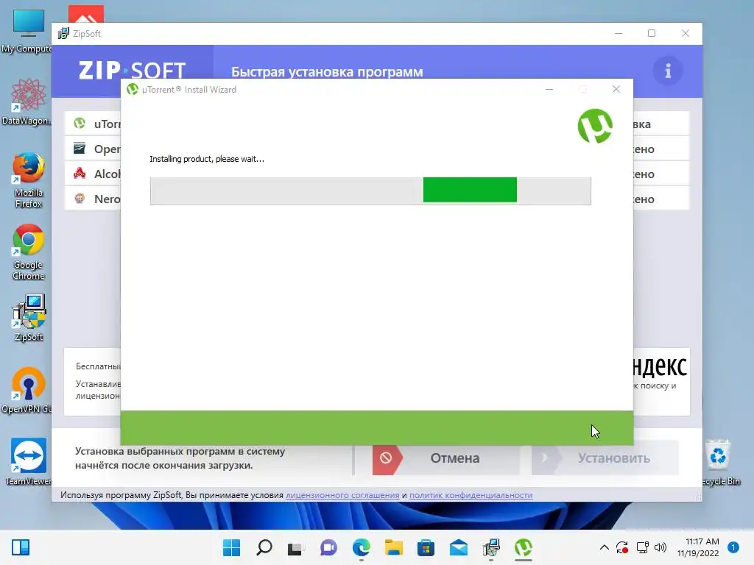Switch to uTorrent in taskbar
Screen dimensions: 754x565
(524, 547)
